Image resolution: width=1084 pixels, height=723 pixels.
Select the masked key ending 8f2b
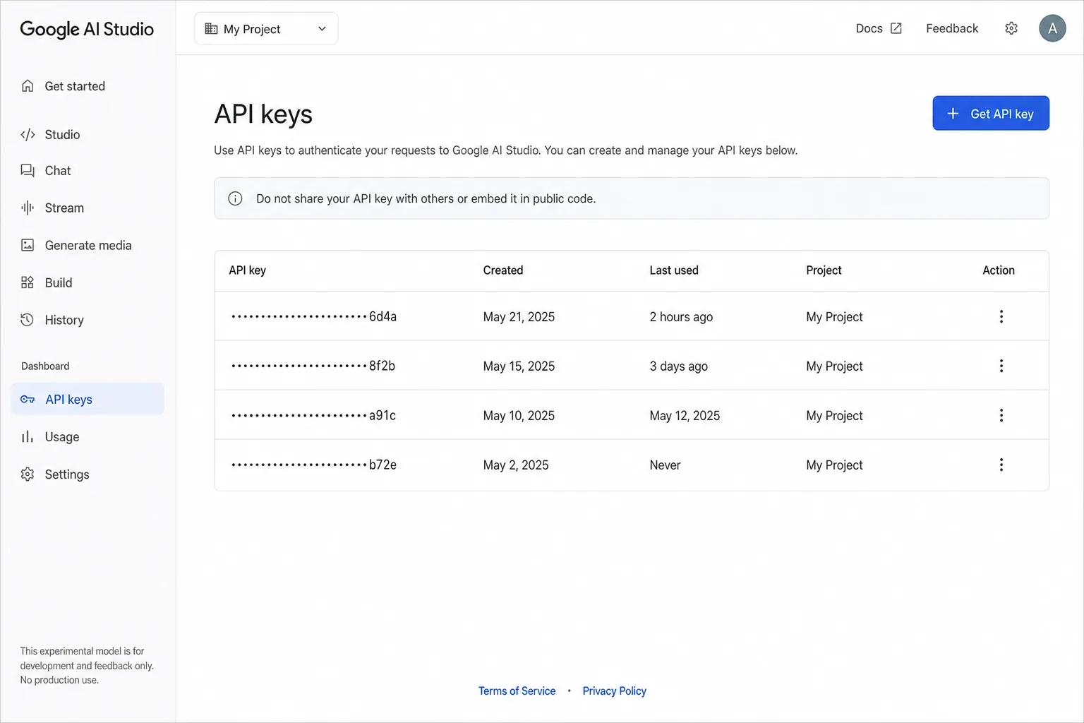(x=313, y=366)
